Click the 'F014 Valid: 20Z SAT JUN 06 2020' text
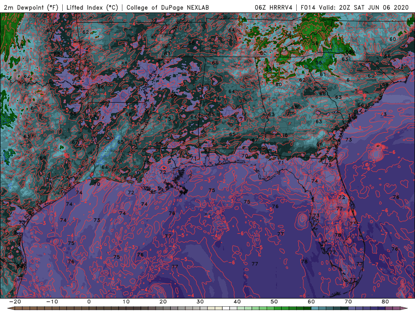The width and height of the screenshot is (415, 311). (355, 7)
